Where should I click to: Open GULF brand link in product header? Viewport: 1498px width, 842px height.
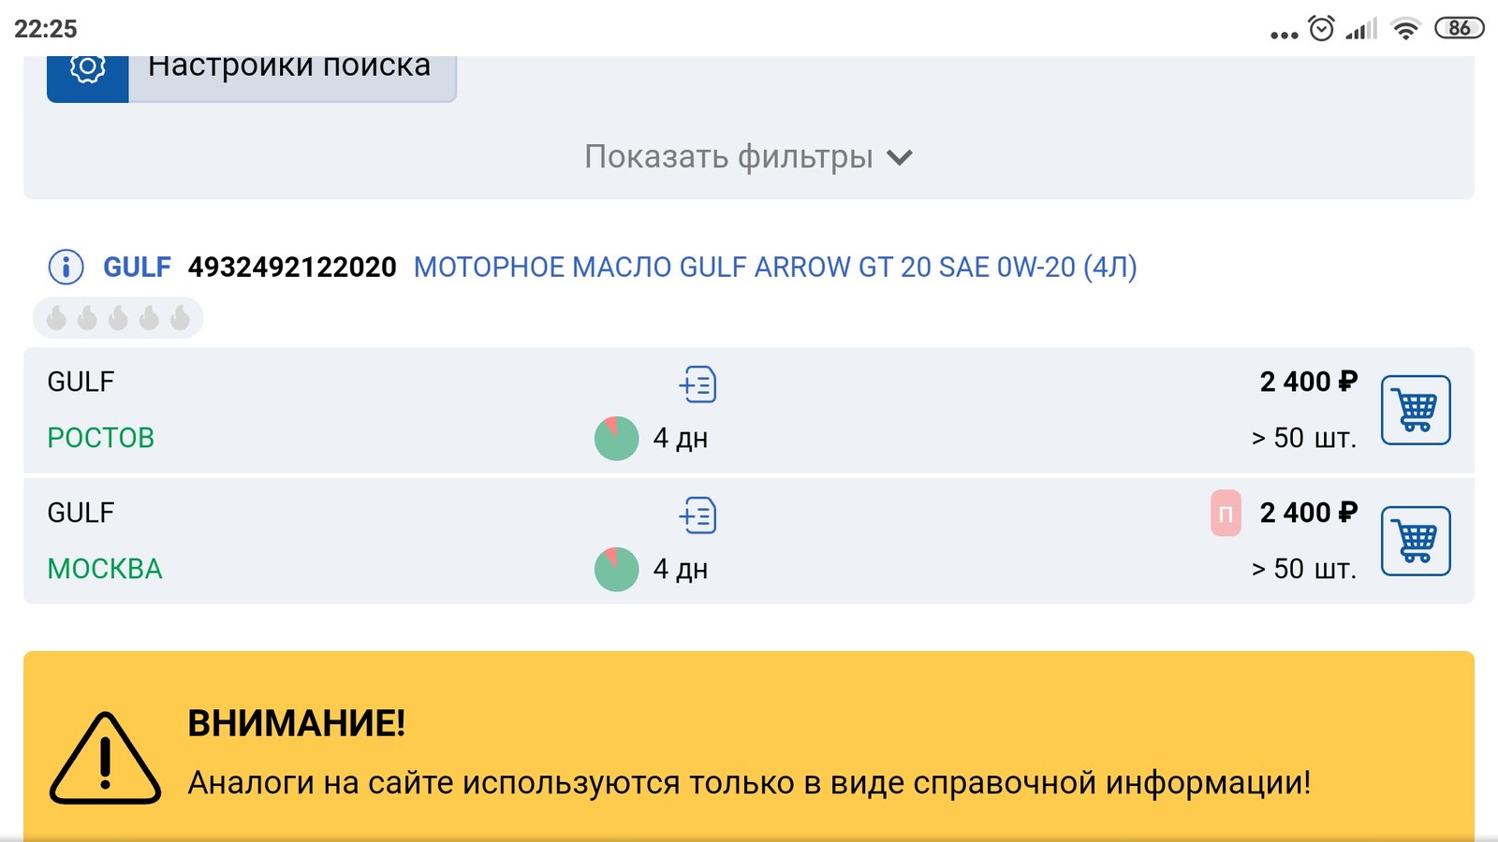137,268
